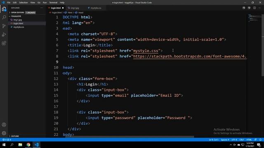This screenshot has height=148, width=264.
Task: Click the VS Code logo in title bar
Action: pyautogui.click(x=3, y=2)
